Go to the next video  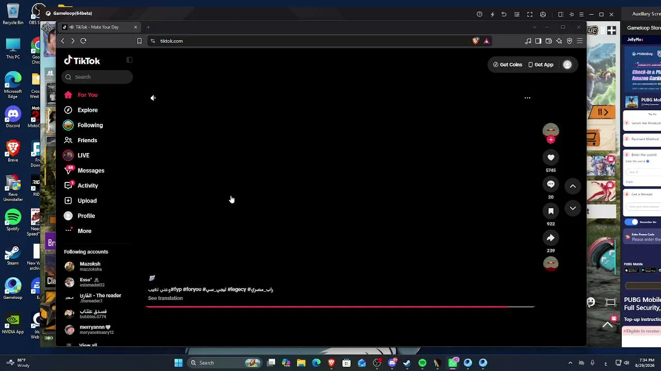(x=573, y=208)
